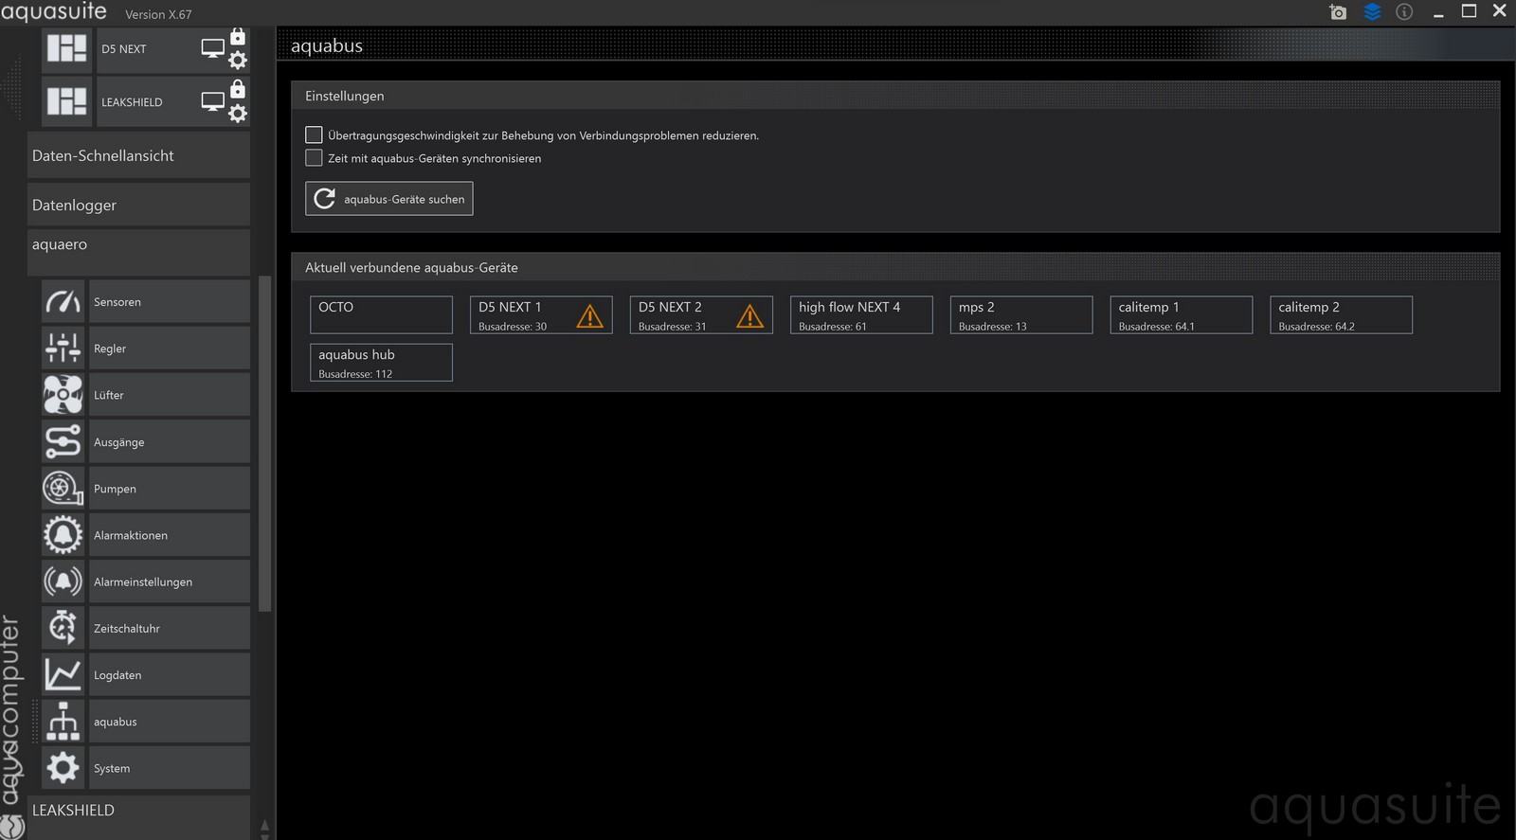Open the aquabus network tree icon
1516x840 pixels.
point(63,722)
